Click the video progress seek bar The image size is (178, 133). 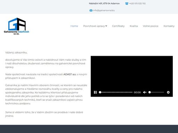tap(116, 92)
